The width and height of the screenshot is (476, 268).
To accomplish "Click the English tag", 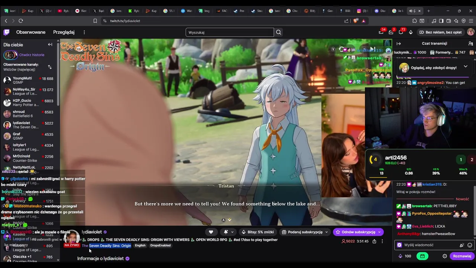I will point(140,246).
